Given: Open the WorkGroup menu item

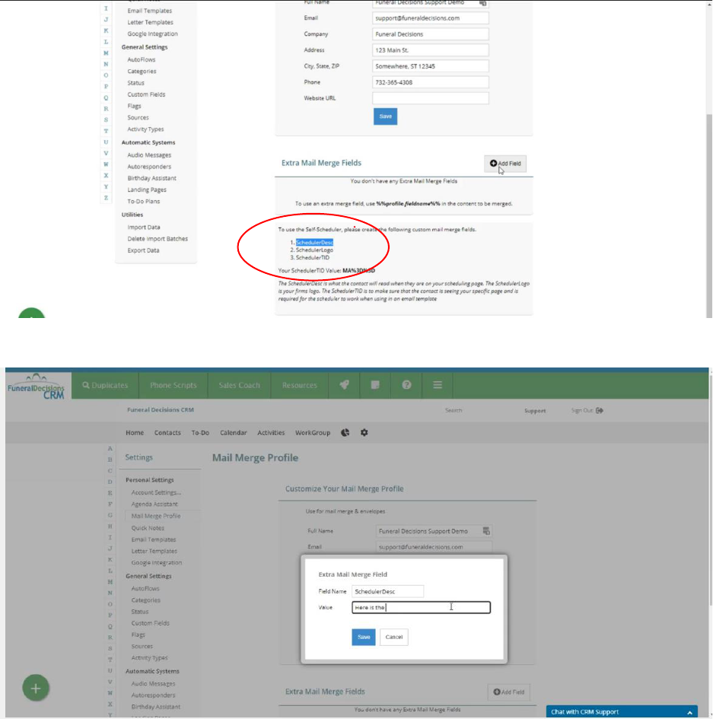Looking at the screenshot, I should (x=313, y=433).
